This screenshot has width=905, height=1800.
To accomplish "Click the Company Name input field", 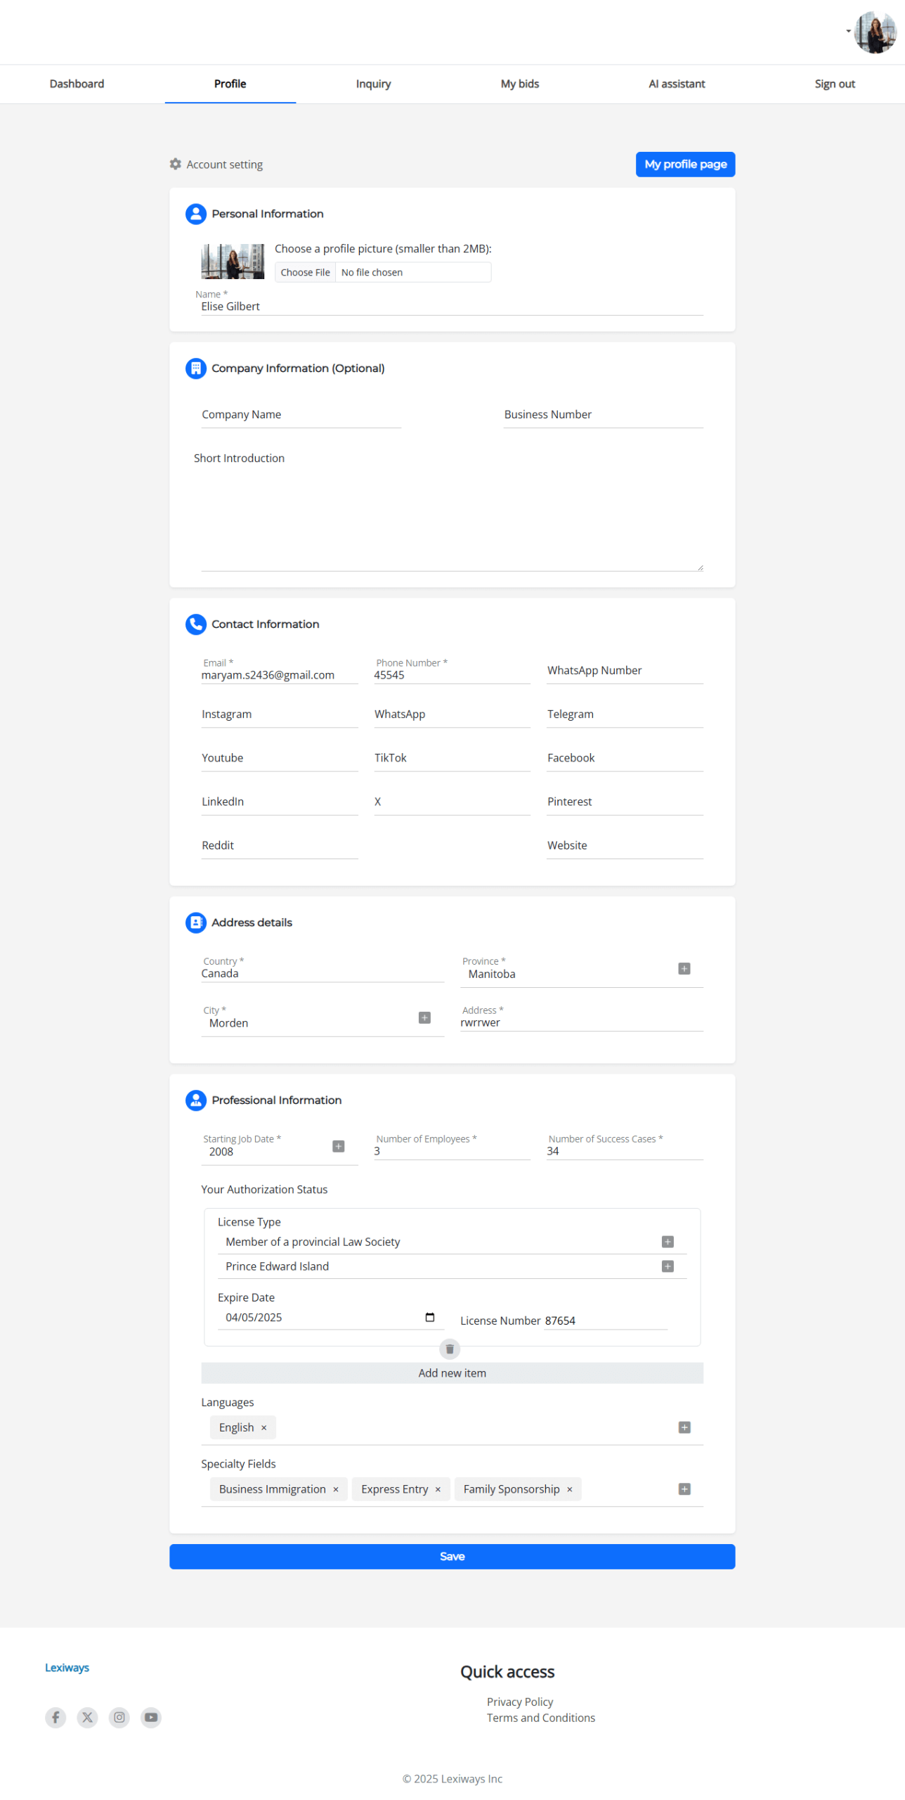I will click(x=301, y=415).
